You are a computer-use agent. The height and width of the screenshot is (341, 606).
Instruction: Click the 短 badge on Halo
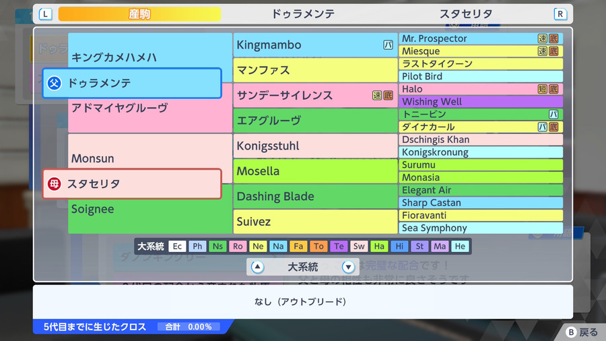point(543,89)
